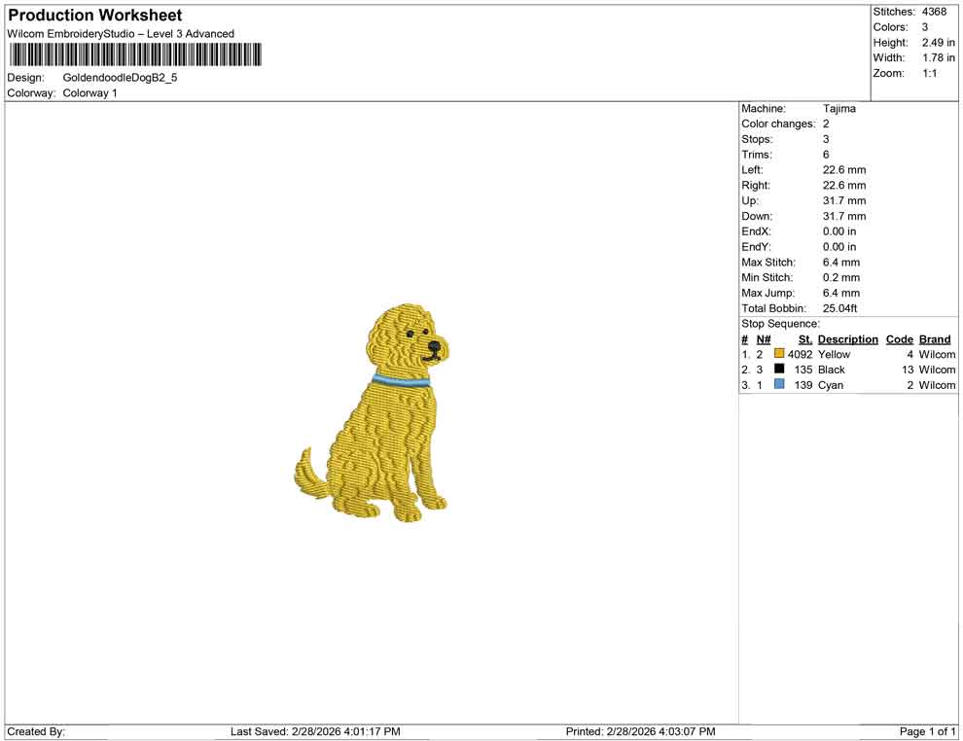Image resolution: width=963 pixels, height=741 pixels.
Task: Click the Machine field showing Tajima
Action: 839,109
